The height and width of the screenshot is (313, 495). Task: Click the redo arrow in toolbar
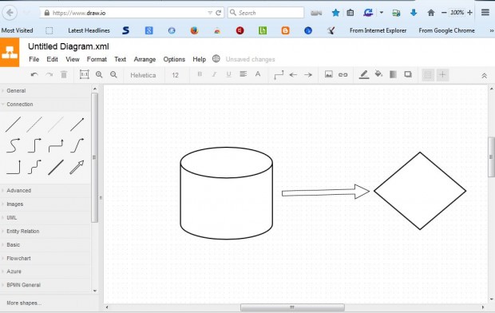tap(49, 75)
